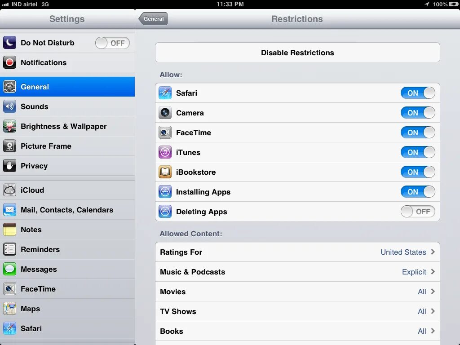This screenshot has height=345, width=460.
Task: Open iCloud settings
Action: [x=67, y=190]
